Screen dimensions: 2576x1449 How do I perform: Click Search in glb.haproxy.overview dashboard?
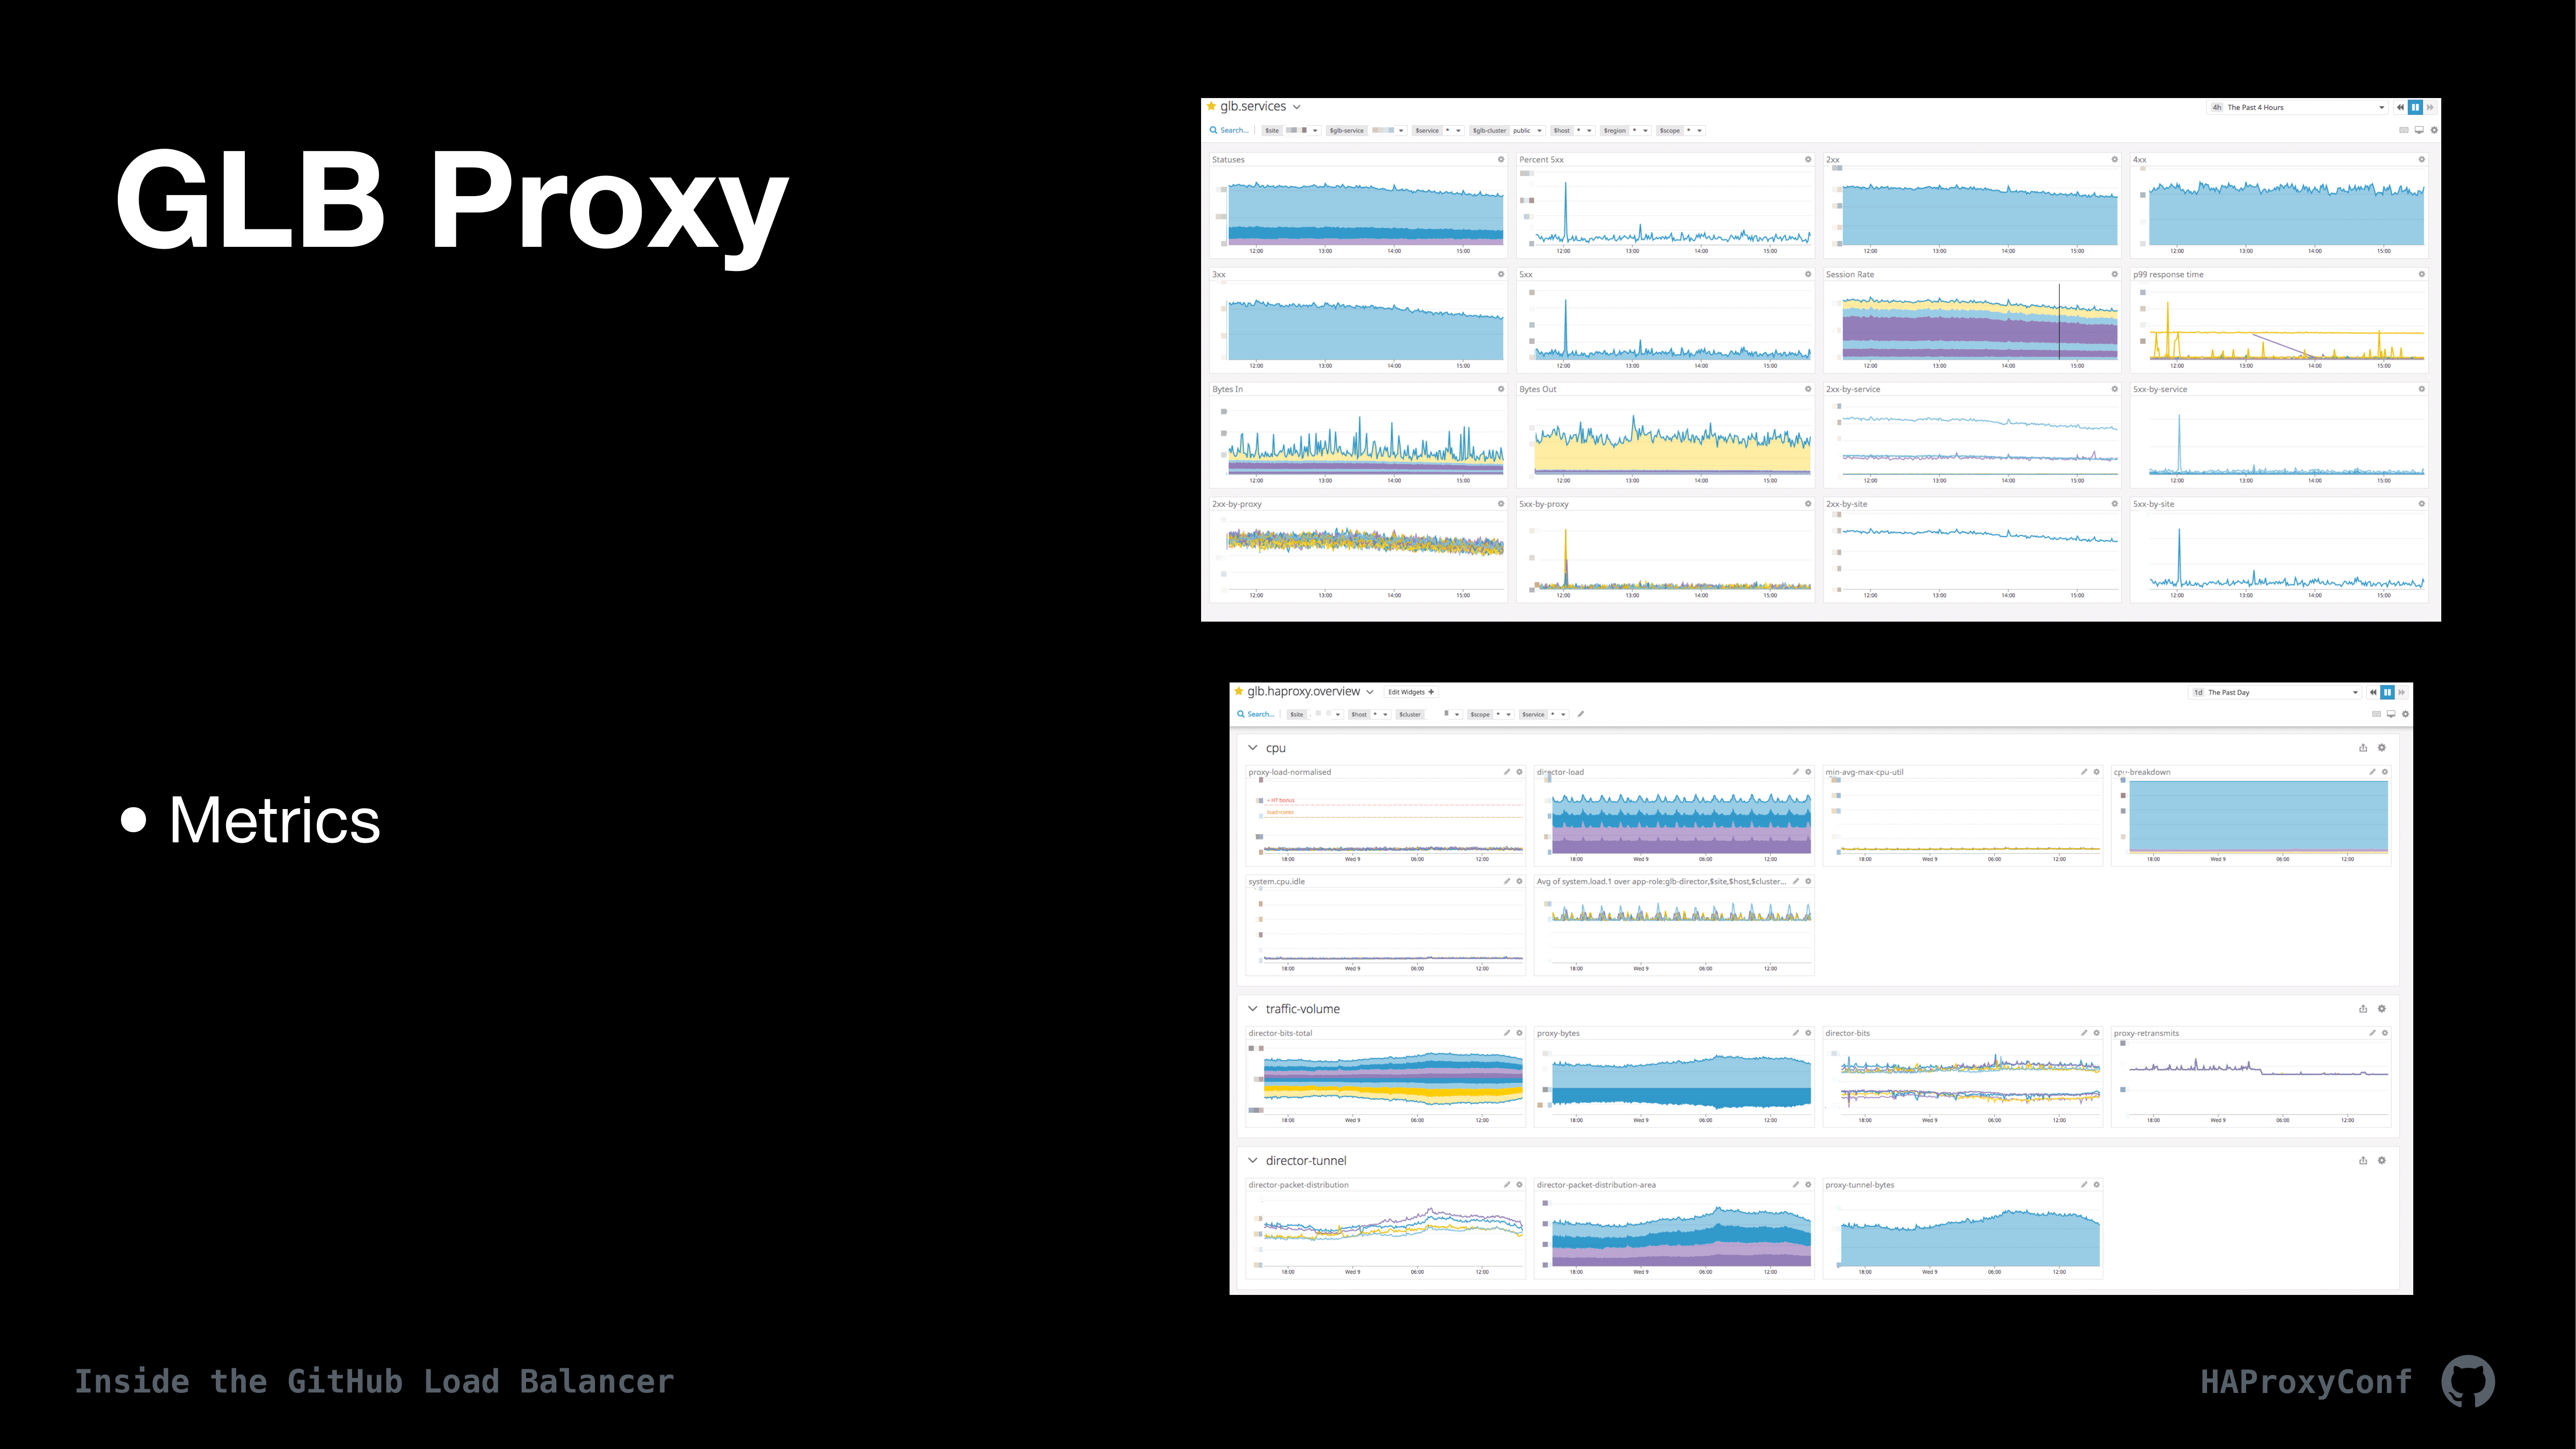point(1256,714)
